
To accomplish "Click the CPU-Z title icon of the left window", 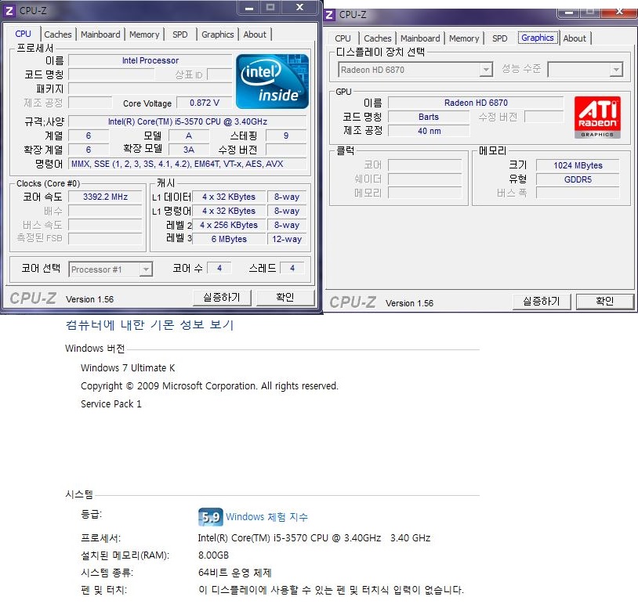I will (x=9, y=11).
